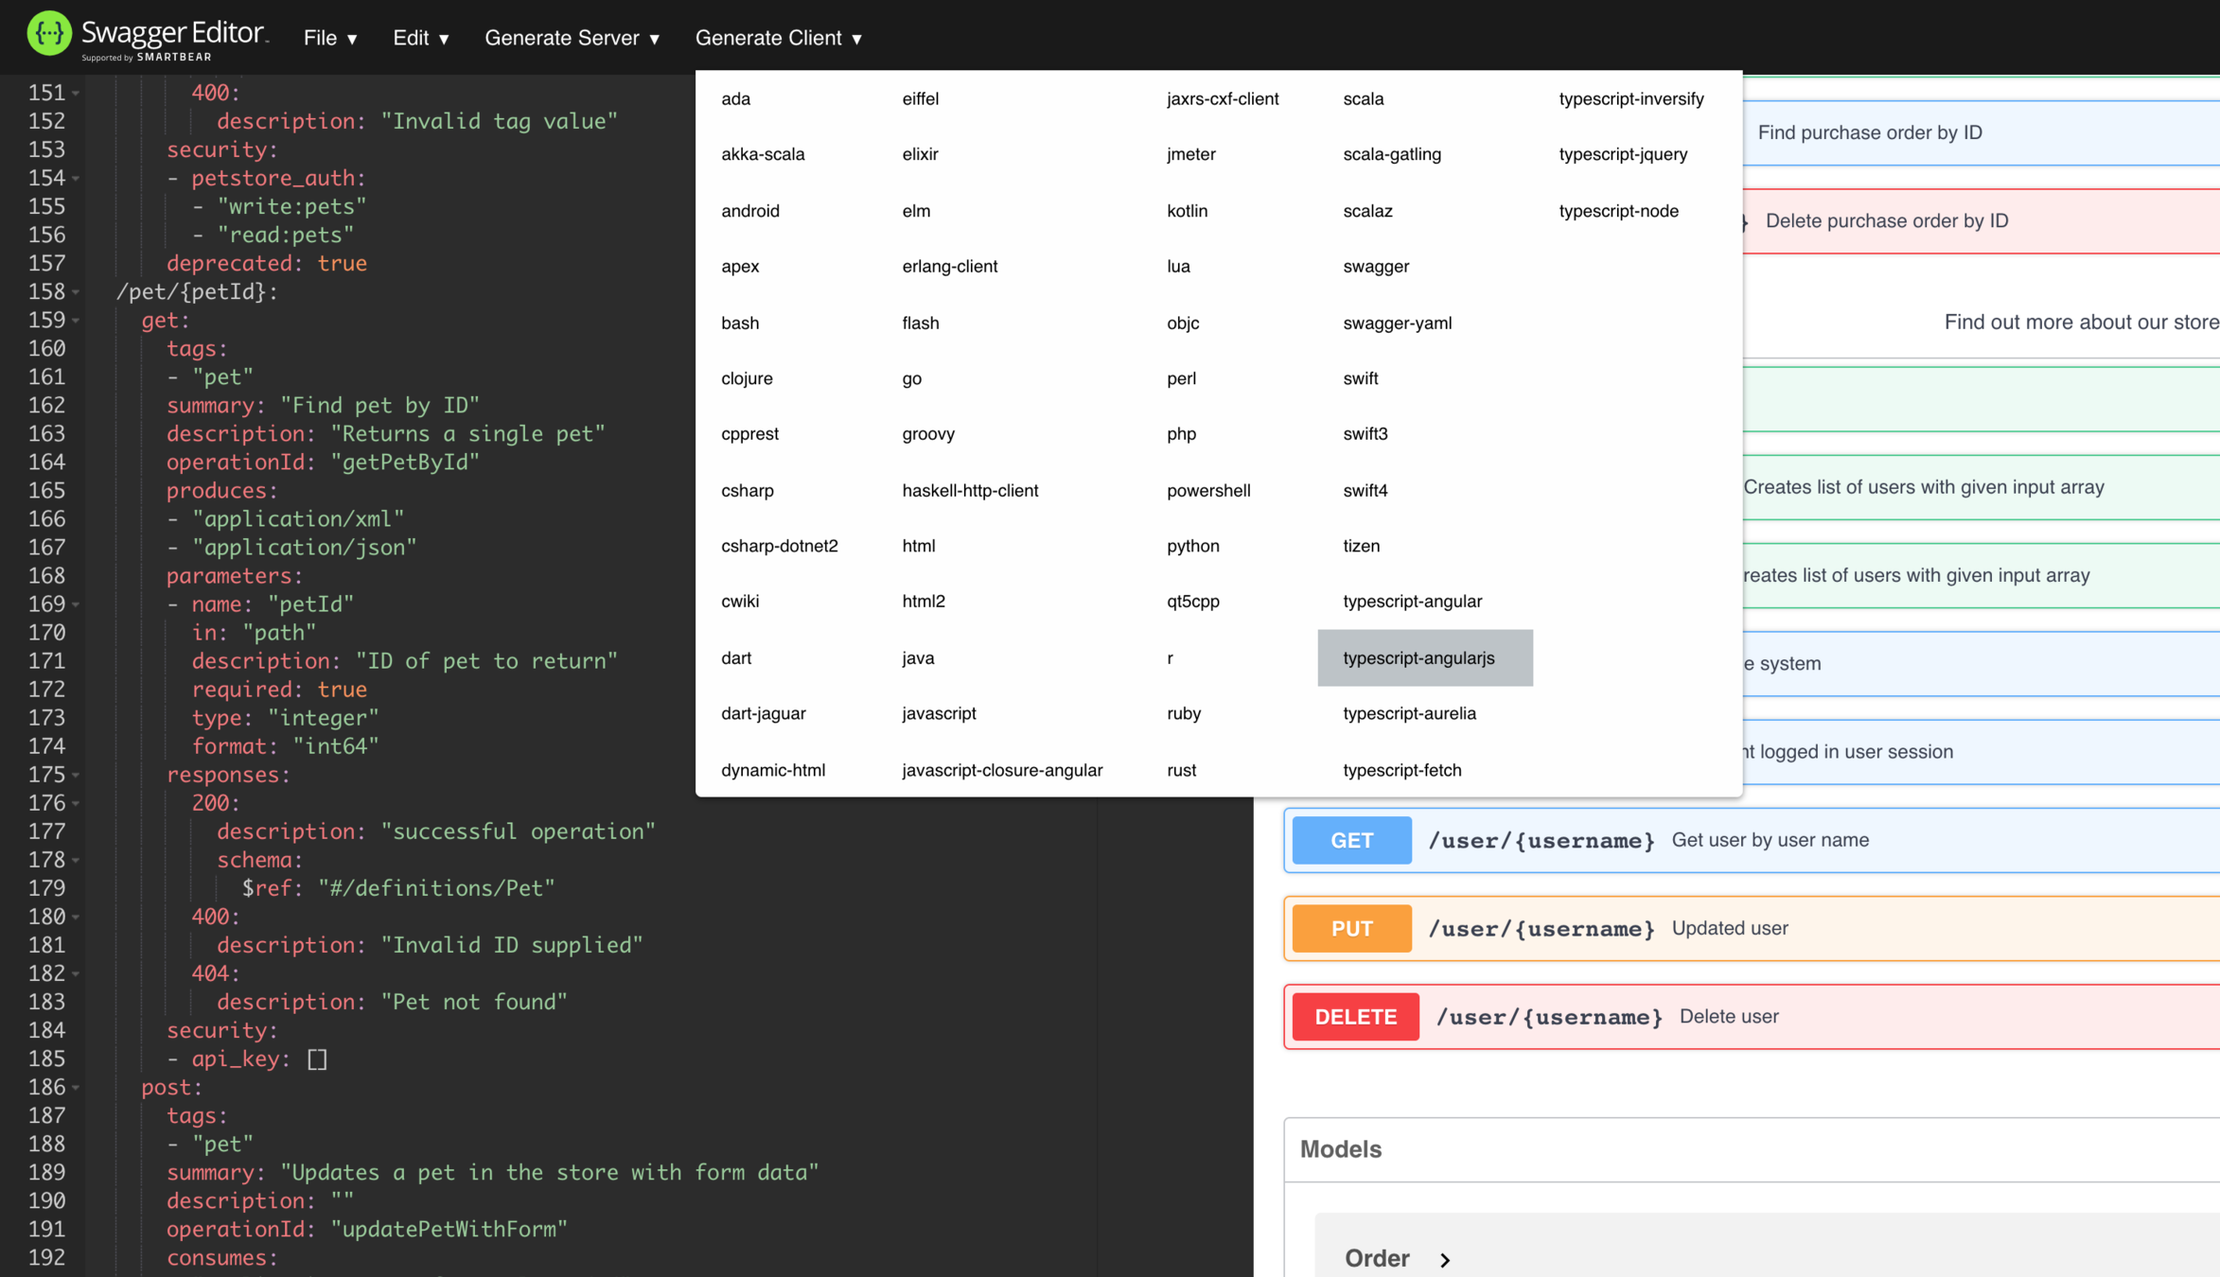Choose typescript-inversify from the list
Viewport: 2220px width, 1277px height.
[x=1630, y=98]
